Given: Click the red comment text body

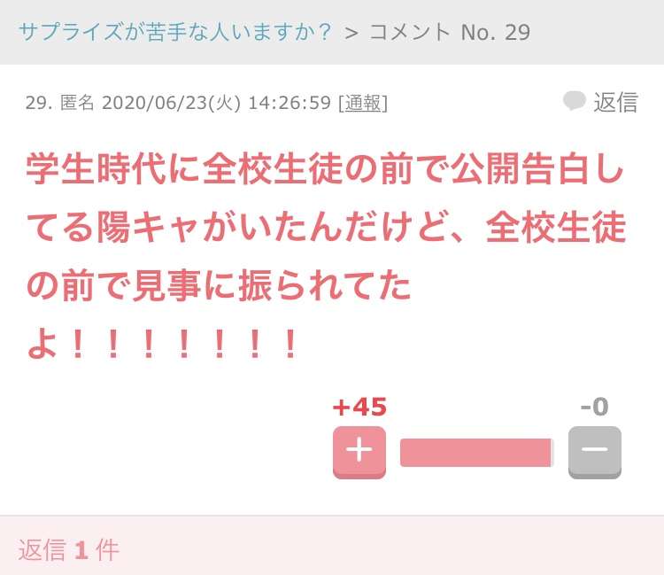Looking at the screenshot, I should [x=325, y=256].
